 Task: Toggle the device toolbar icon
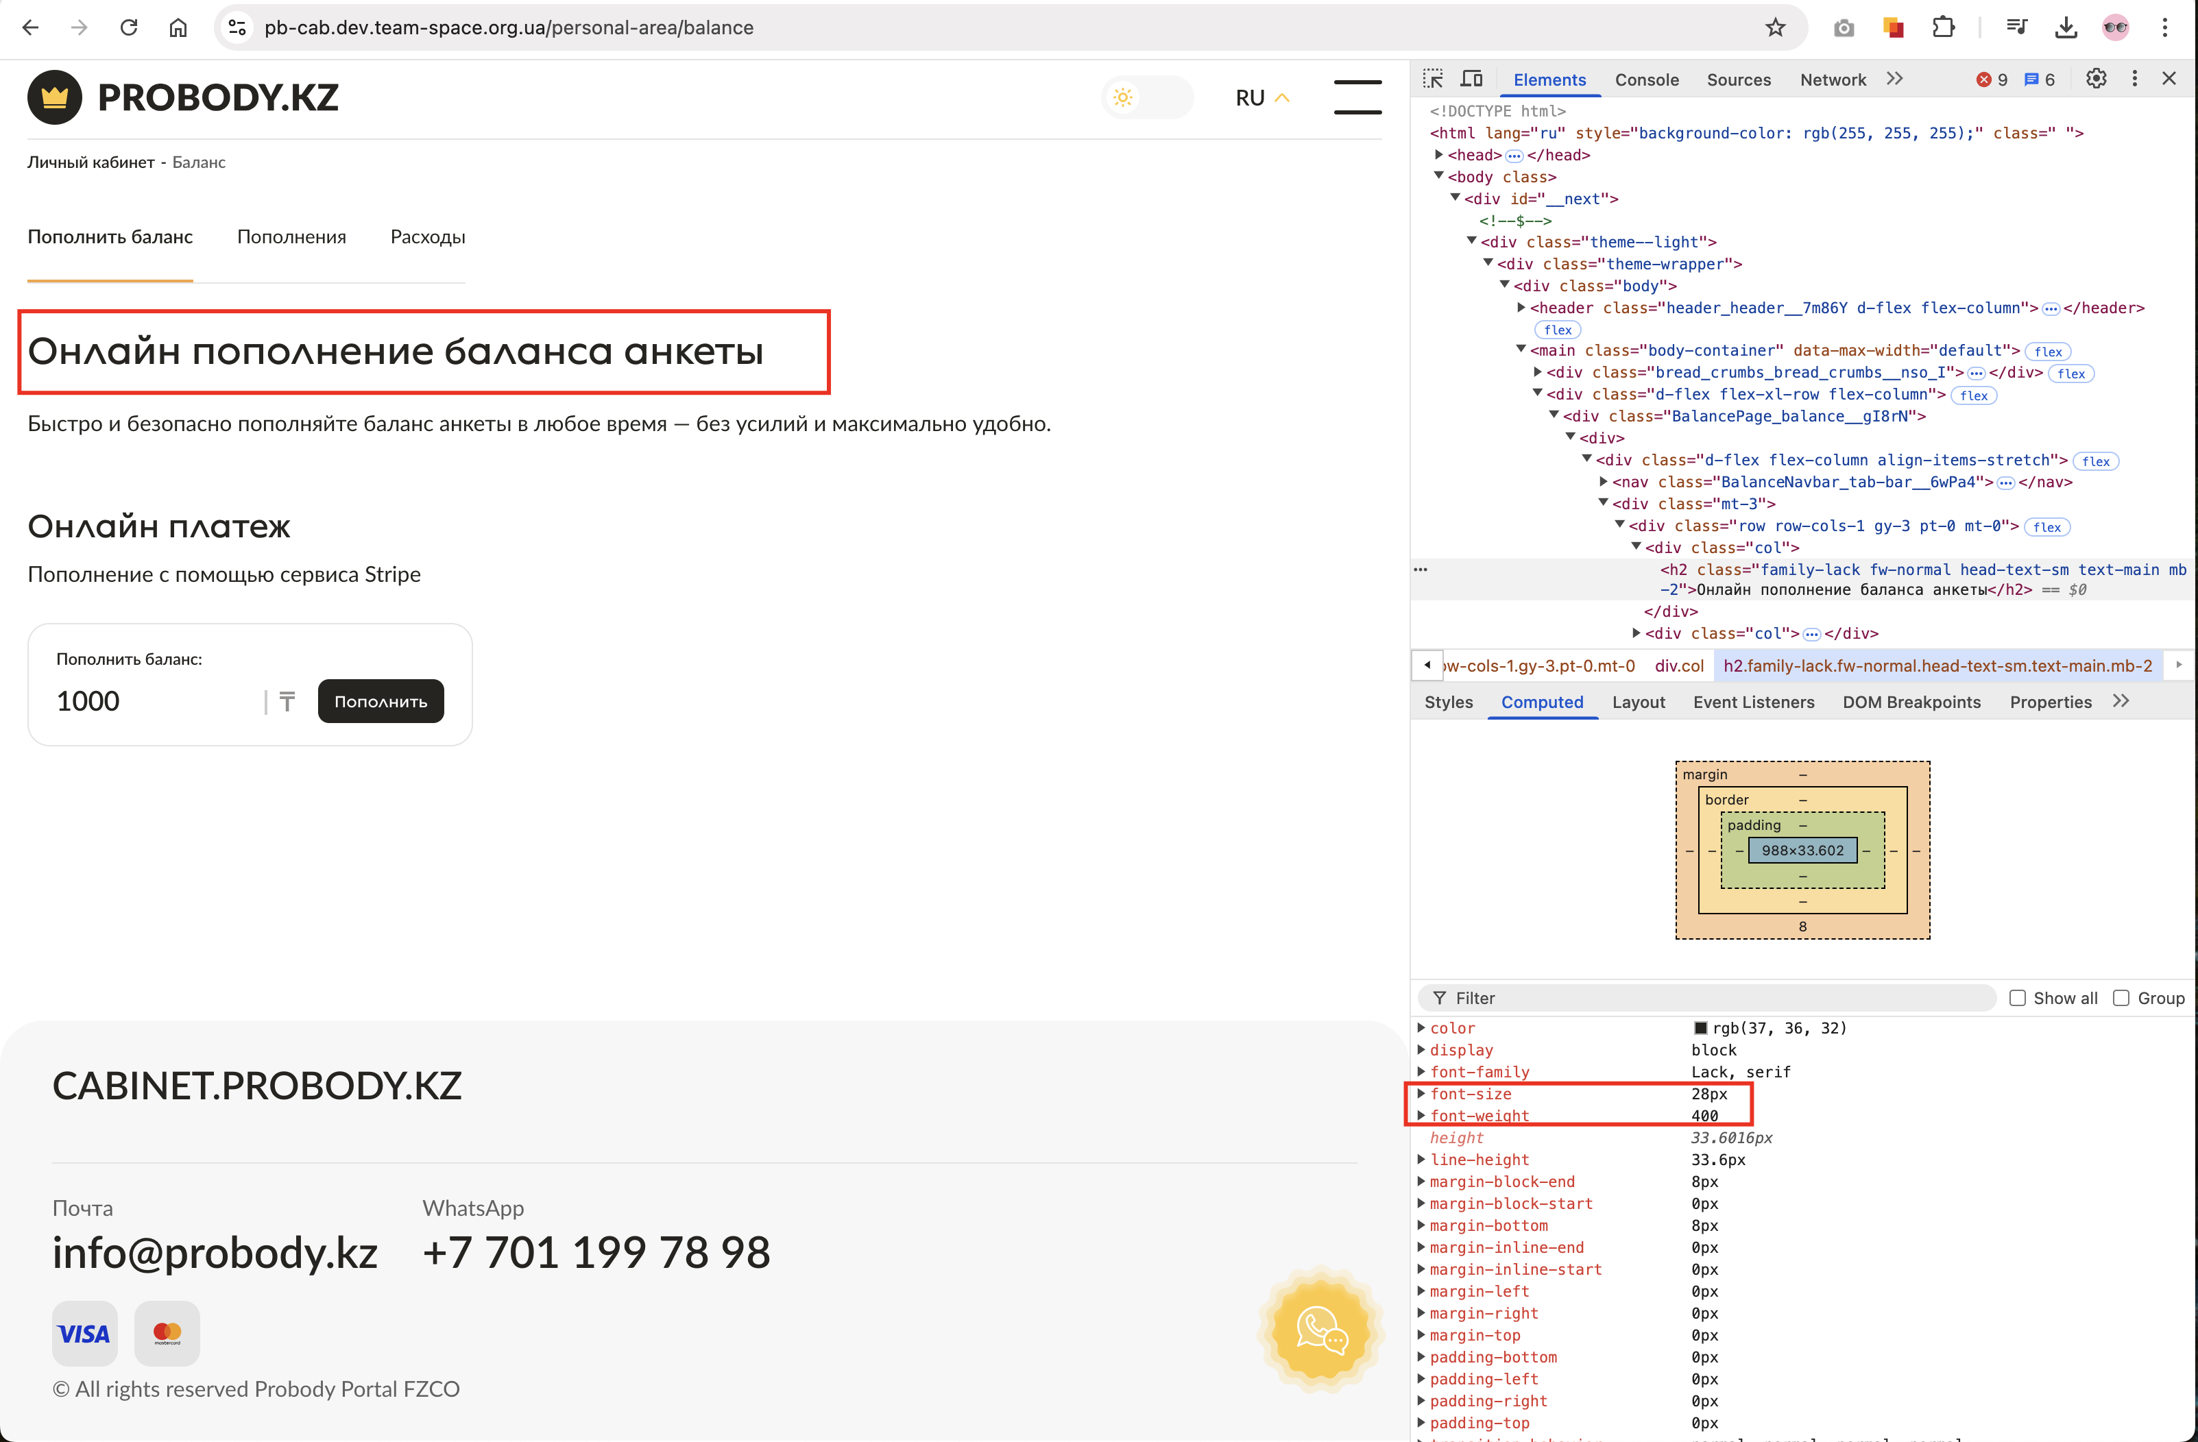coord(1471,80)
